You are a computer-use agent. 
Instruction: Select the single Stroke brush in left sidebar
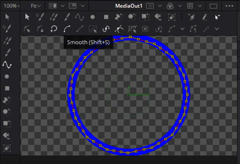7,53
